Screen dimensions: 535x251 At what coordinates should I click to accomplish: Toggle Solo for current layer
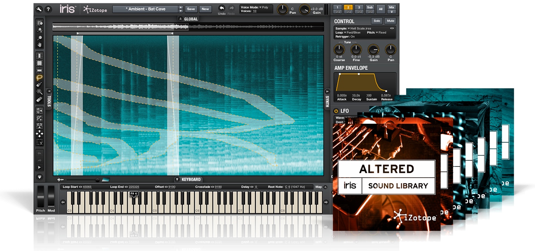(x=377, y=21)
